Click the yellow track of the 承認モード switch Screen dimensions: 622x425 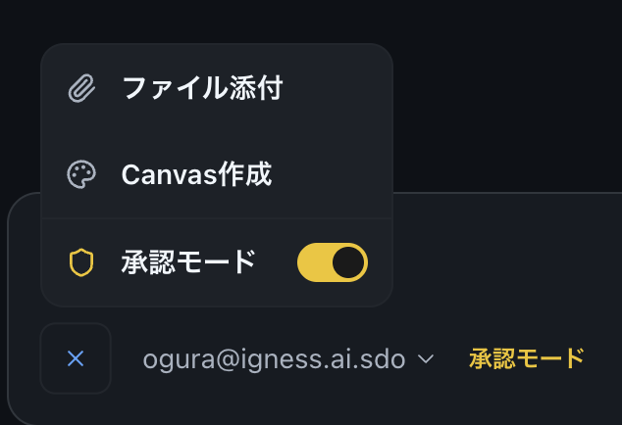(314, 262)
